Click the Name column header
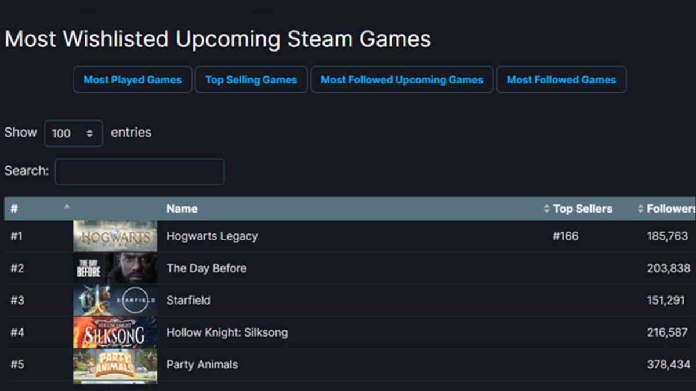 (x=182, y=209)
